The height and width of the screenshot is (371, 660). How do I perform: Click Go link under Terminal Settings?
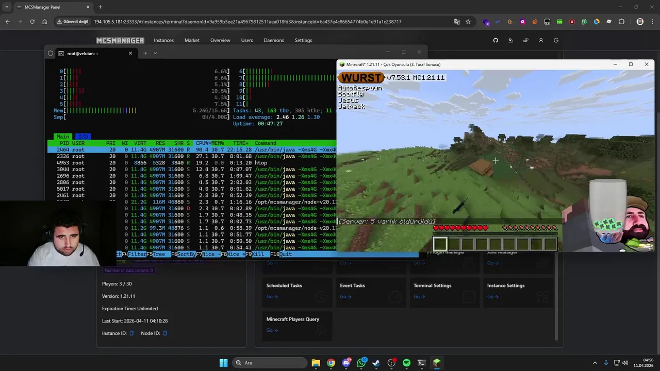click(x=419, y=297)
